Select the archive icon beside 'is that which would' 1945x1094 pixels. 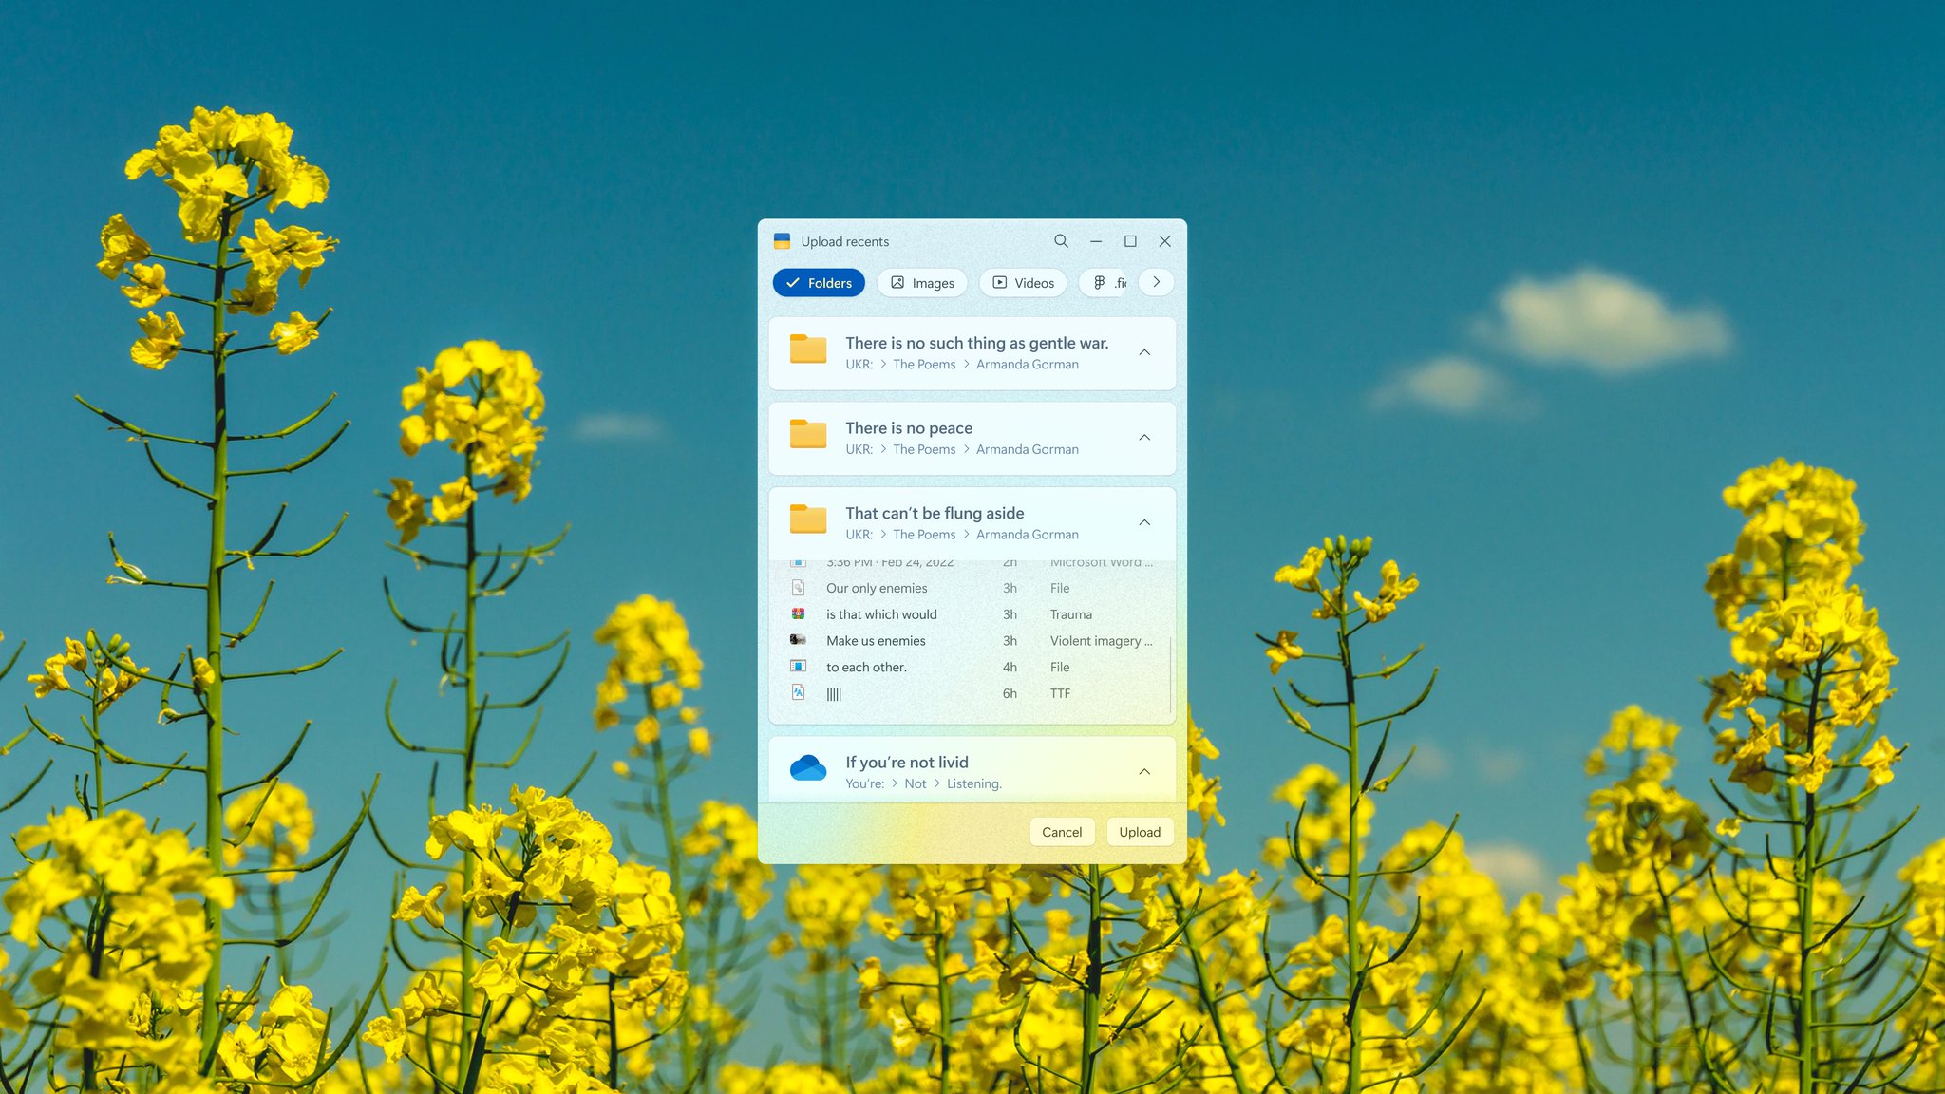(798, 614)
